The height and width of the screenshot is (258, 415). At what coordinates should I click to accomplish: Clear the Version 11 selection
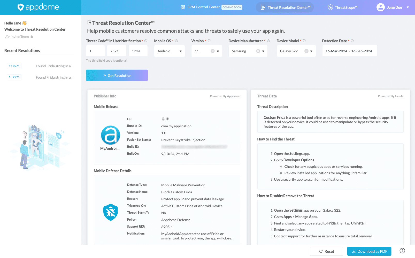click(x=213, y=51)
